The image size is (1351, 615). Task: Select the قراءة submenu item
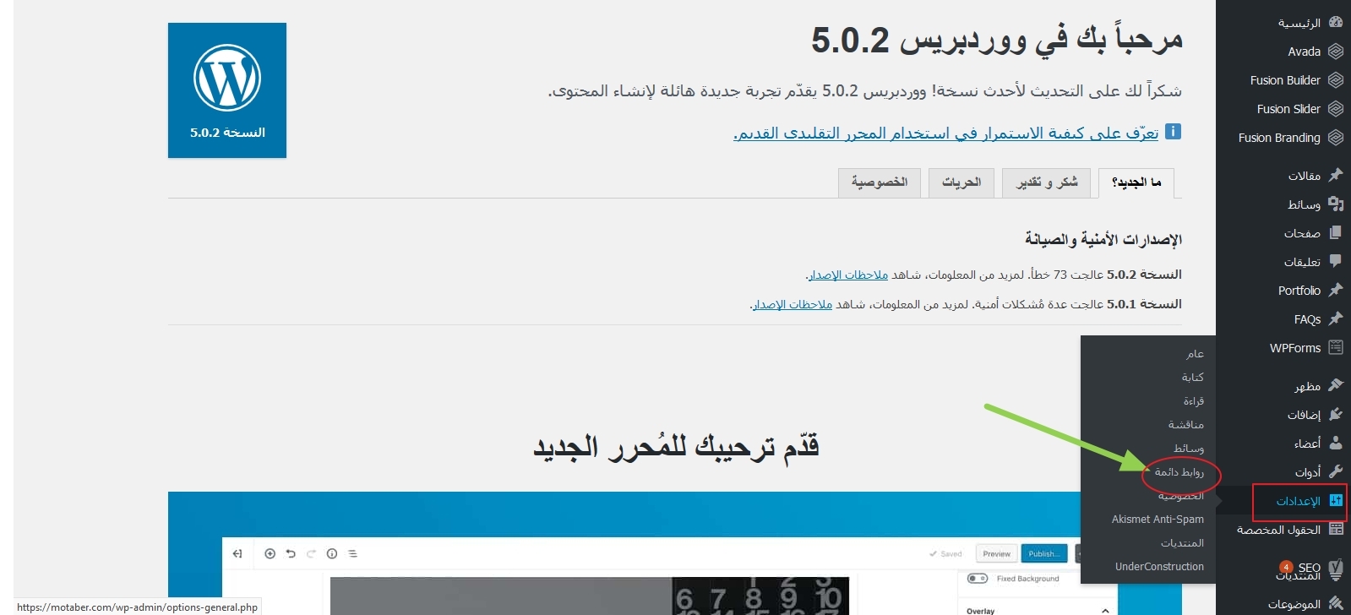point(1194,401)
